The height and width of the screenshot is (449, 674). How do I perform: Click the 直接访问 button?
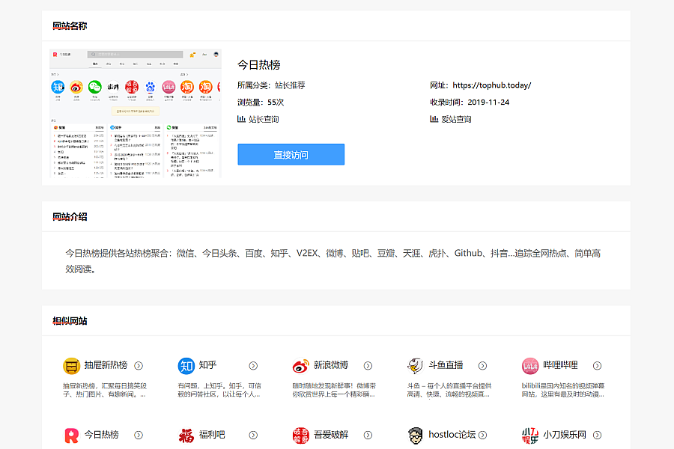click(291, 155)
